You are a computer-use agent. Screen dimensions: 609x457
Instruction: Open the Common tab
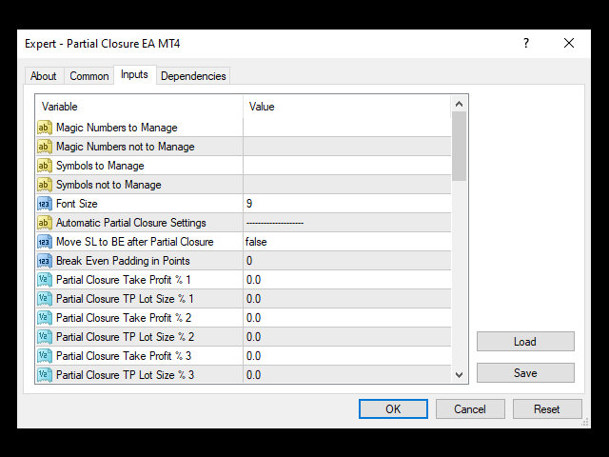click(x=89, y=76)
